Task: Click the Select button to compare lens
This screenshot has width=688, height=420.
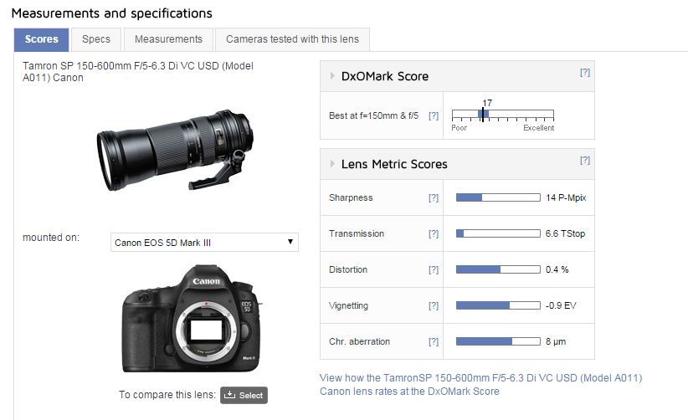Action: click(x=244, y=395)
